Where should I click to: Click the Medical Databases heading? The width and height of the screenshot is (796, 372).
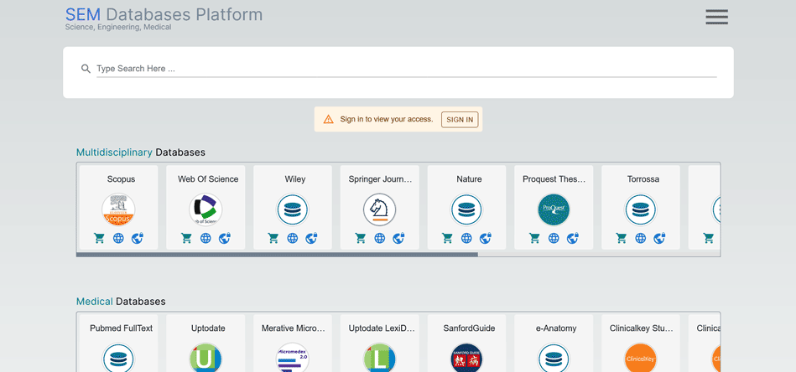(x=121, y=302)
